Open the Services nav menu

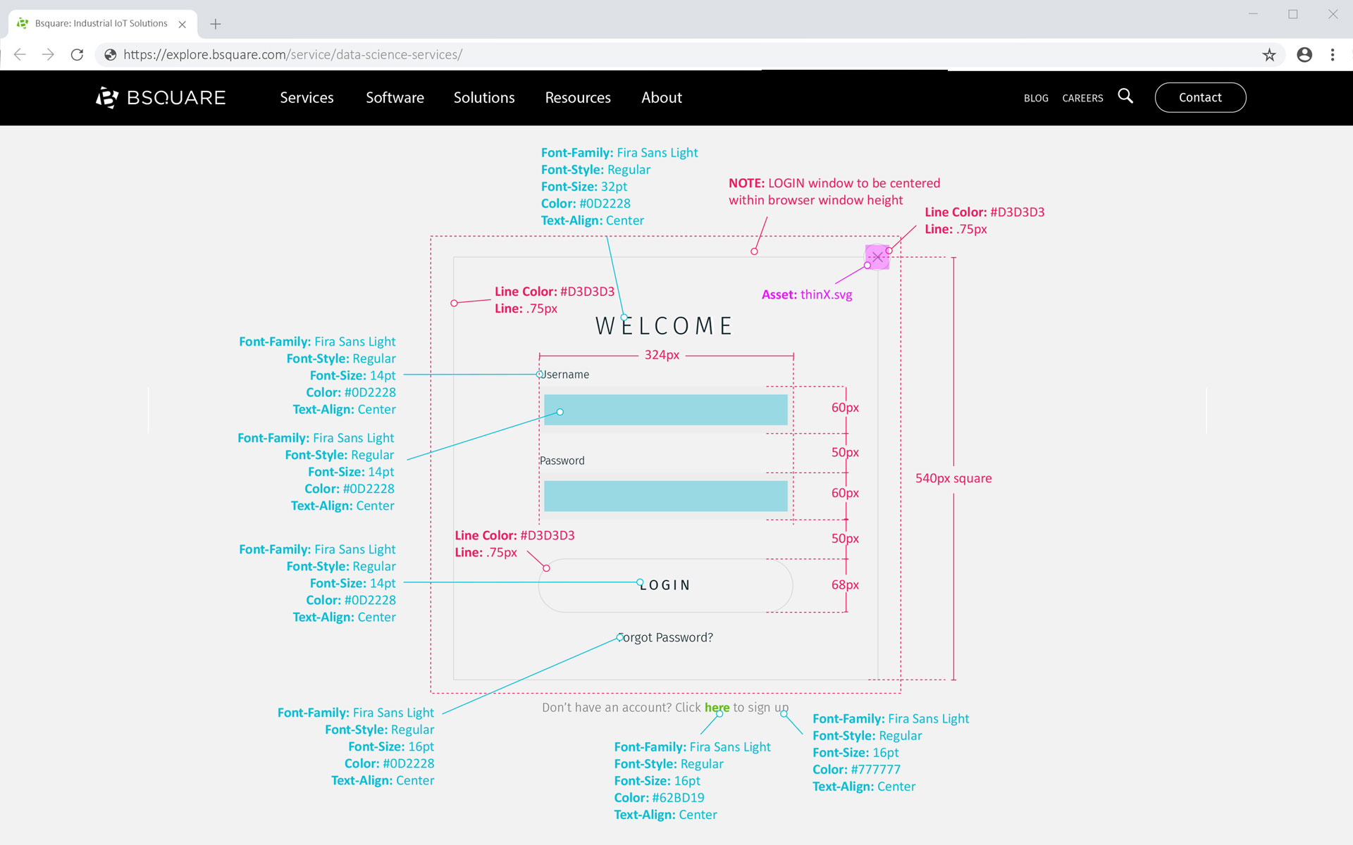click(x=307, y=98)
